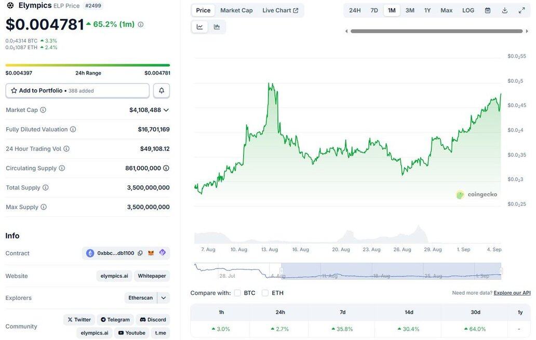Click the 24h Range price bar

point(87,65)
